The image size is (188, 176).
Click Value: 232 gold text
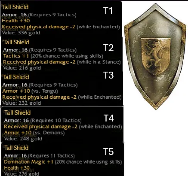tap(22, 103)
